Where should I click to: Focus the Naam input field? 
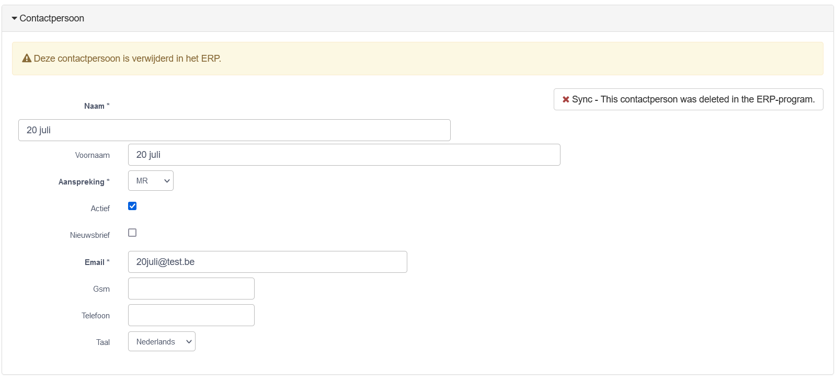pyautogui.click(x=234, y=130)
